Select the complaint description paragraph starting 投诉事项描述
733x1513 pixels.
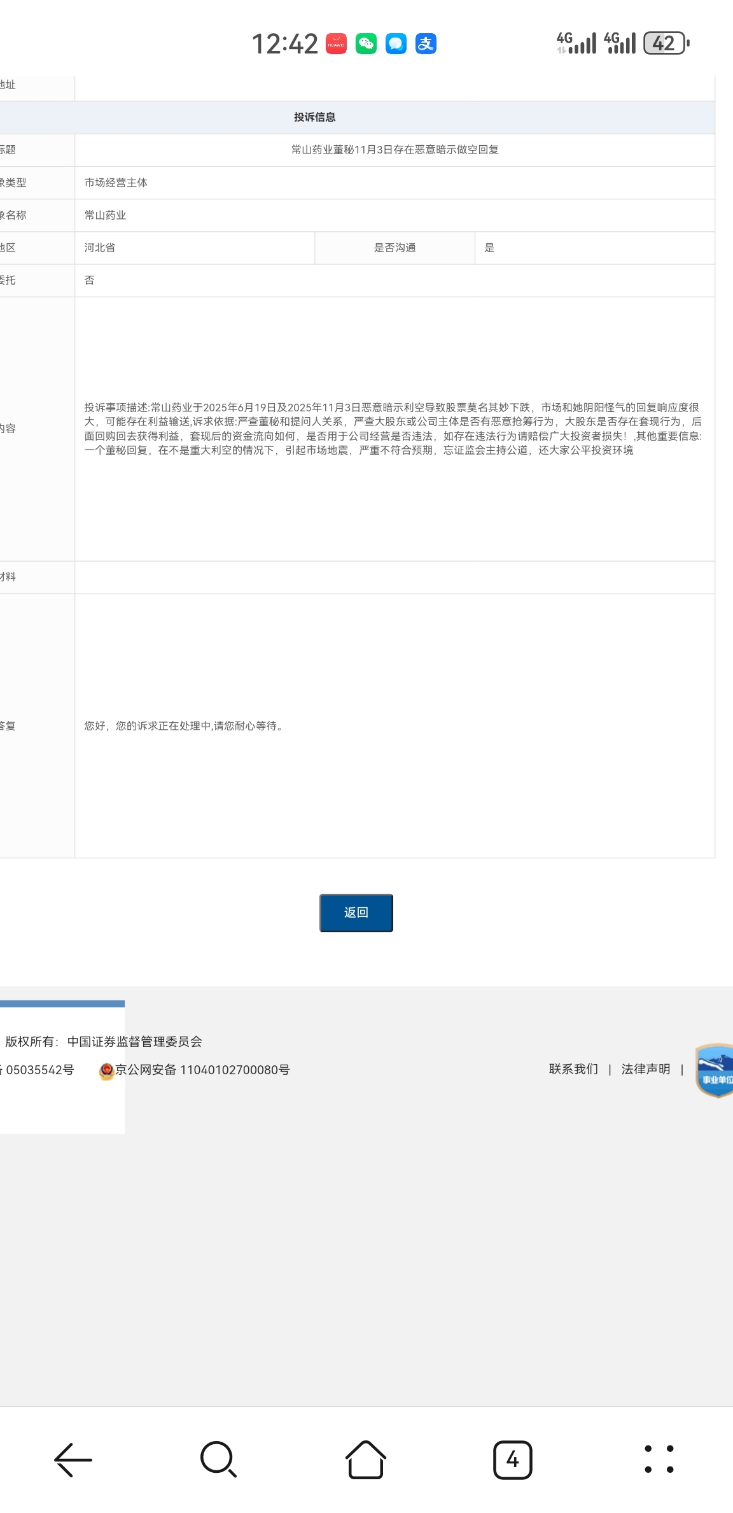click(393, 429)
